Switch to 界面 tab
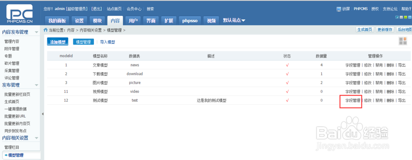The height and width of the screenshot is (160, 412). coord(151,21)
